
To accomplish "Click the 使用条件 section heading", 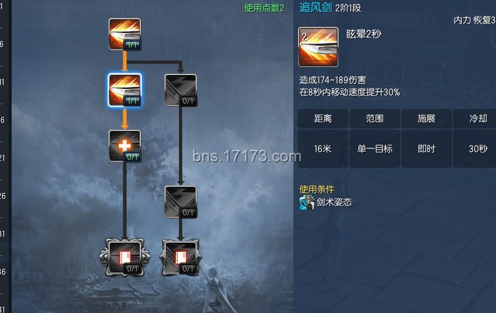I will pos(317,189).
